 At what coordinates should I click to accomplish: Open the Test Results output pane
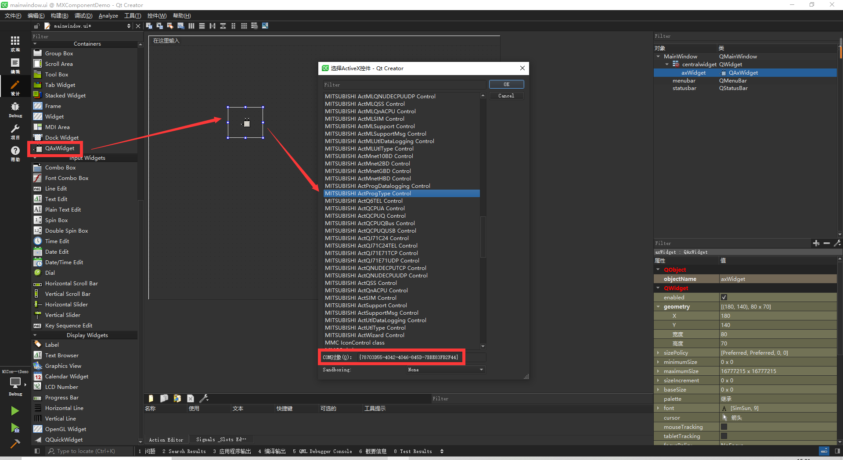[x=413, y=451]
